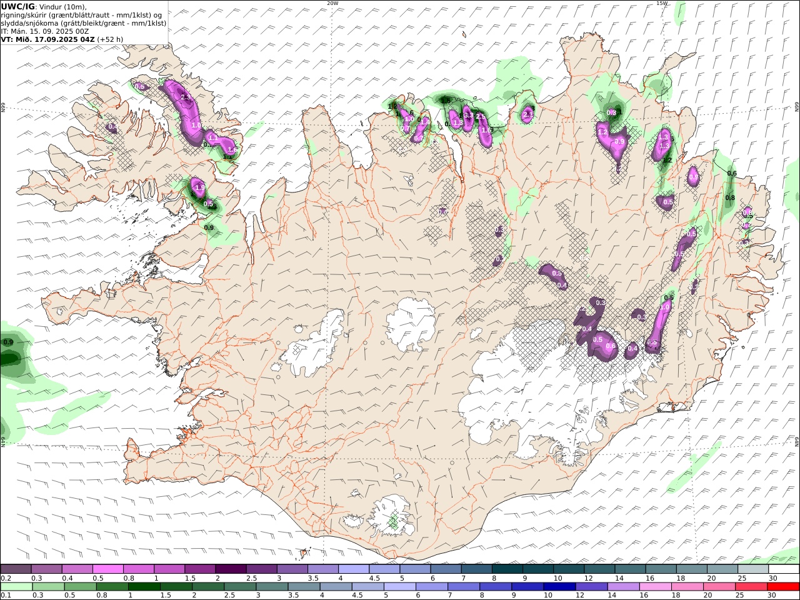800x600 pixels.
Task: Click the dark teal 8 swatch, upper row
Action: (507, 569)
